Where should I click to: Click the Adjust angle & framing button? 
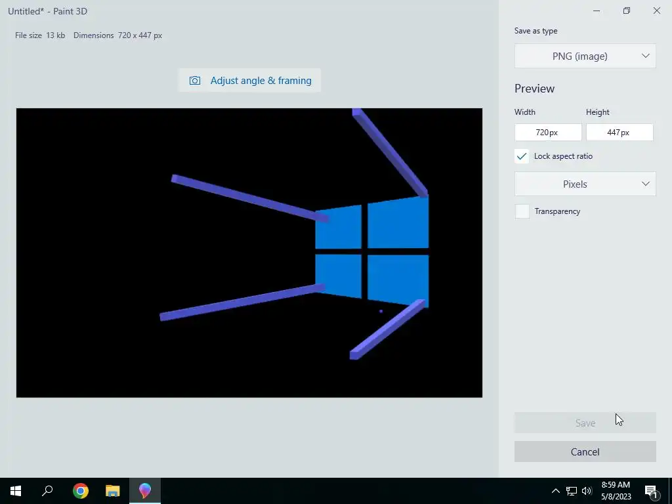[x=249, y=80]
